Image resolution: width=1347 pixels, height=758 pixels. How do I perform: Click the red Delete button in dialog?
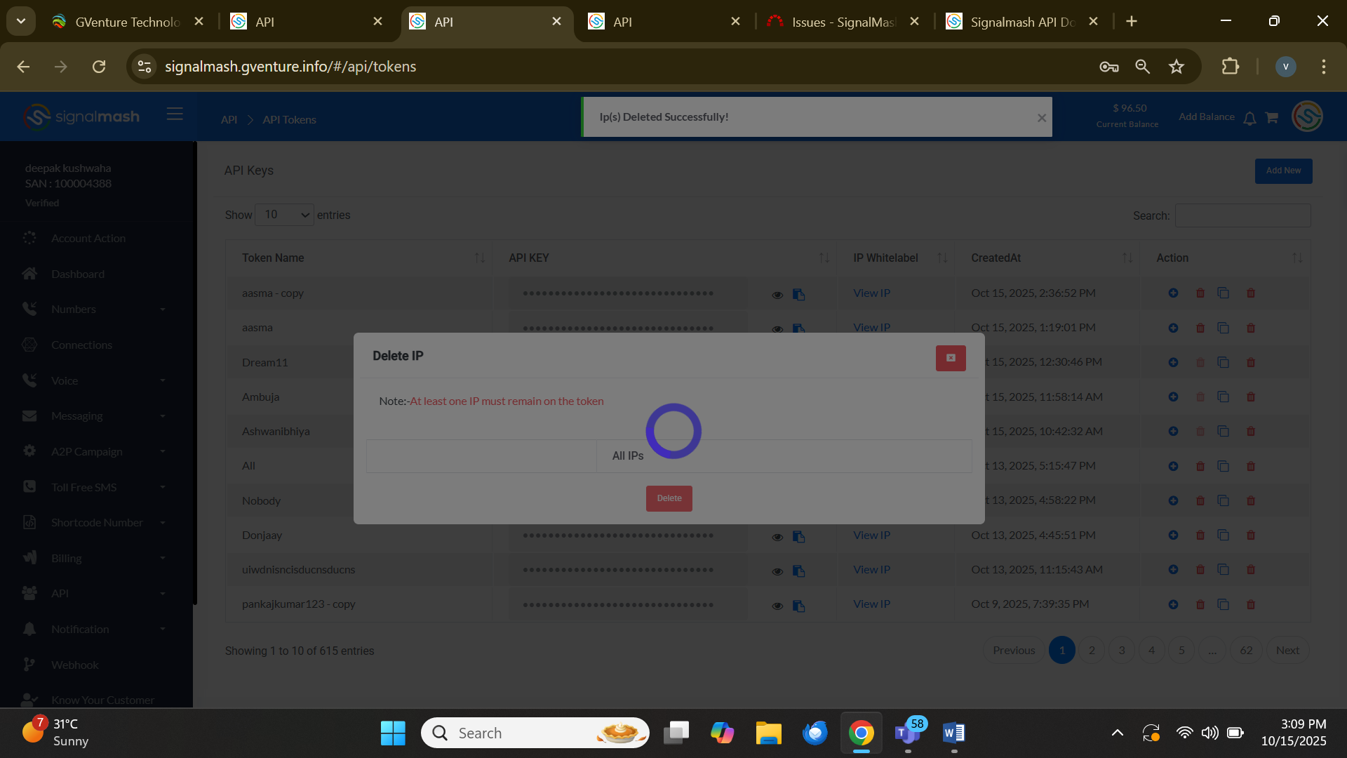[x=669, y=498]
